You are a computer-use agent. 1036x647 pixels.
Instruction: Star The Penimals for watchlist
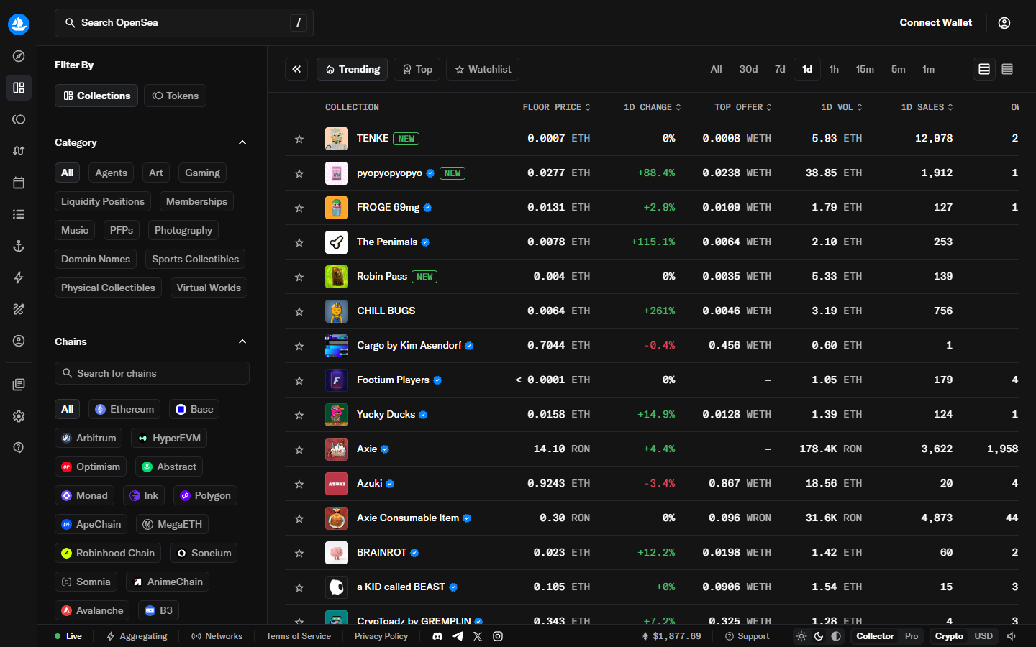(299, 242)
